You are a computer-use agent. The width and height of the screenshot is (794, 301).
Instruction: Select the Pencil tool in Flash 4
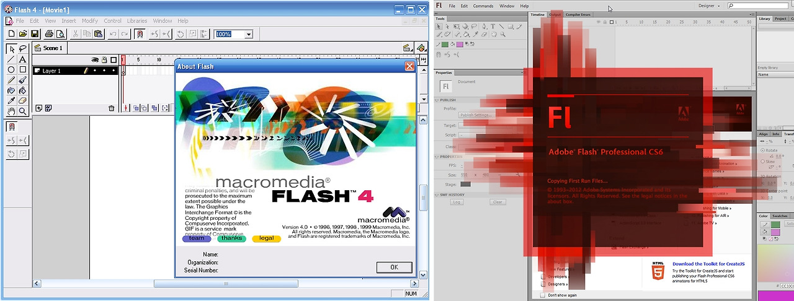coord(11,80)
